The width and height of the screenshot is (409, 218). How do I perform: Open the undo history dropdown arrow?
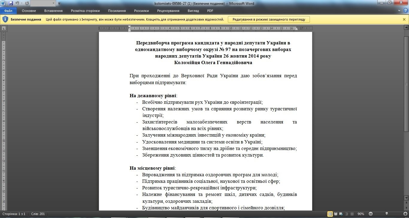22,3
